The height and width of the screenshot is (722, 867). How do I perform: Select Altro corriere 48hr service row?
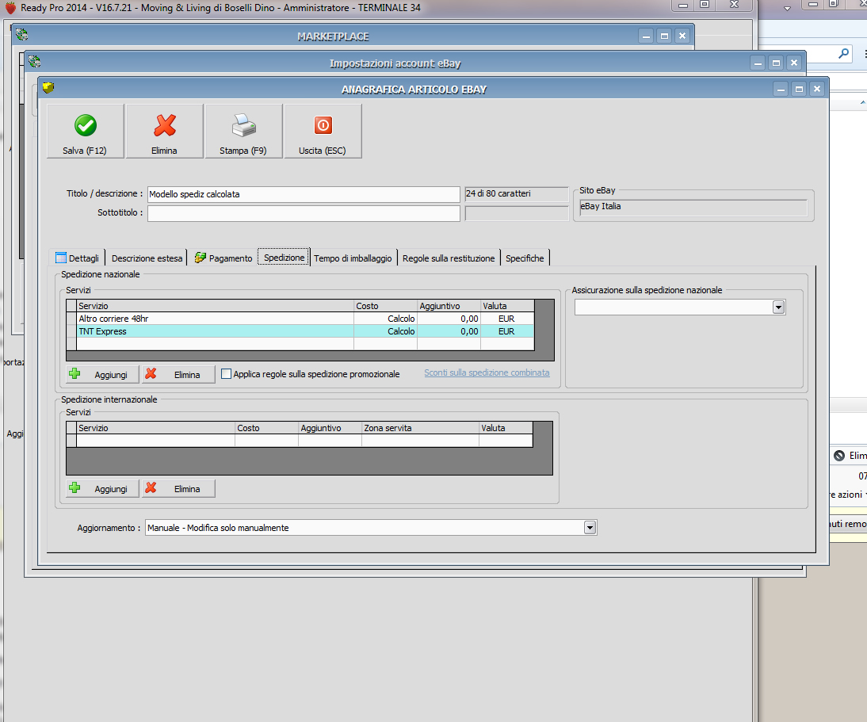tap(305, 319)
